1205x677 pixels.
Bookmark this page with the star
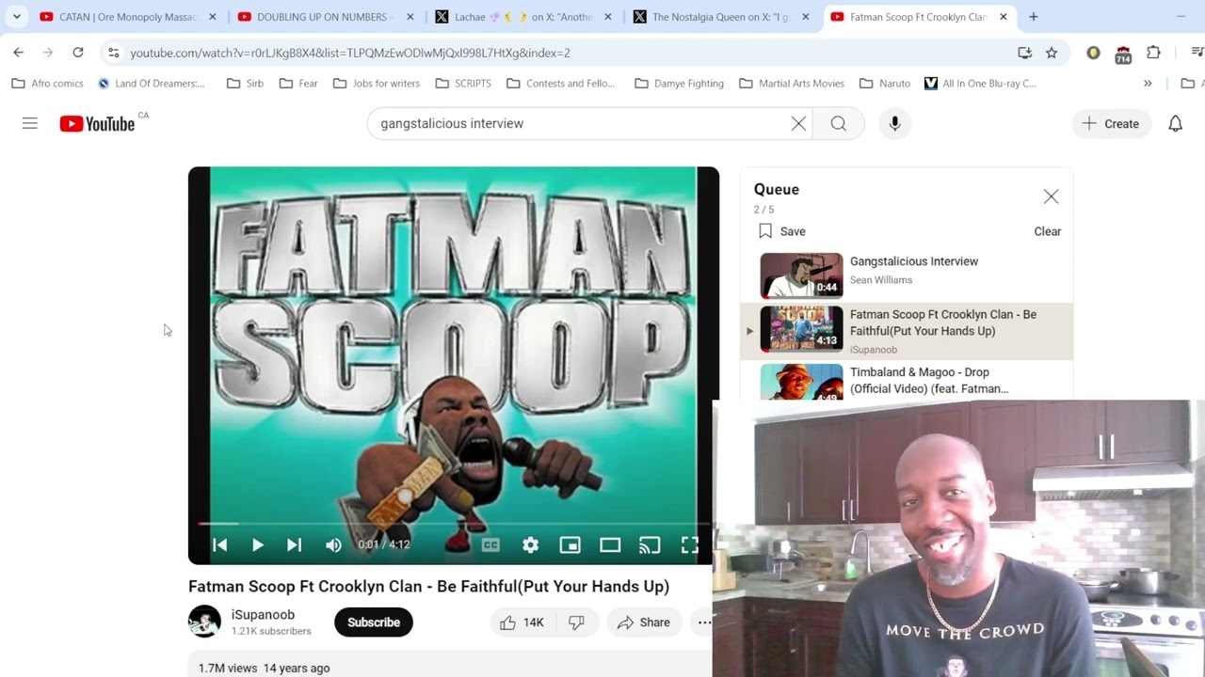(1052, 53)
